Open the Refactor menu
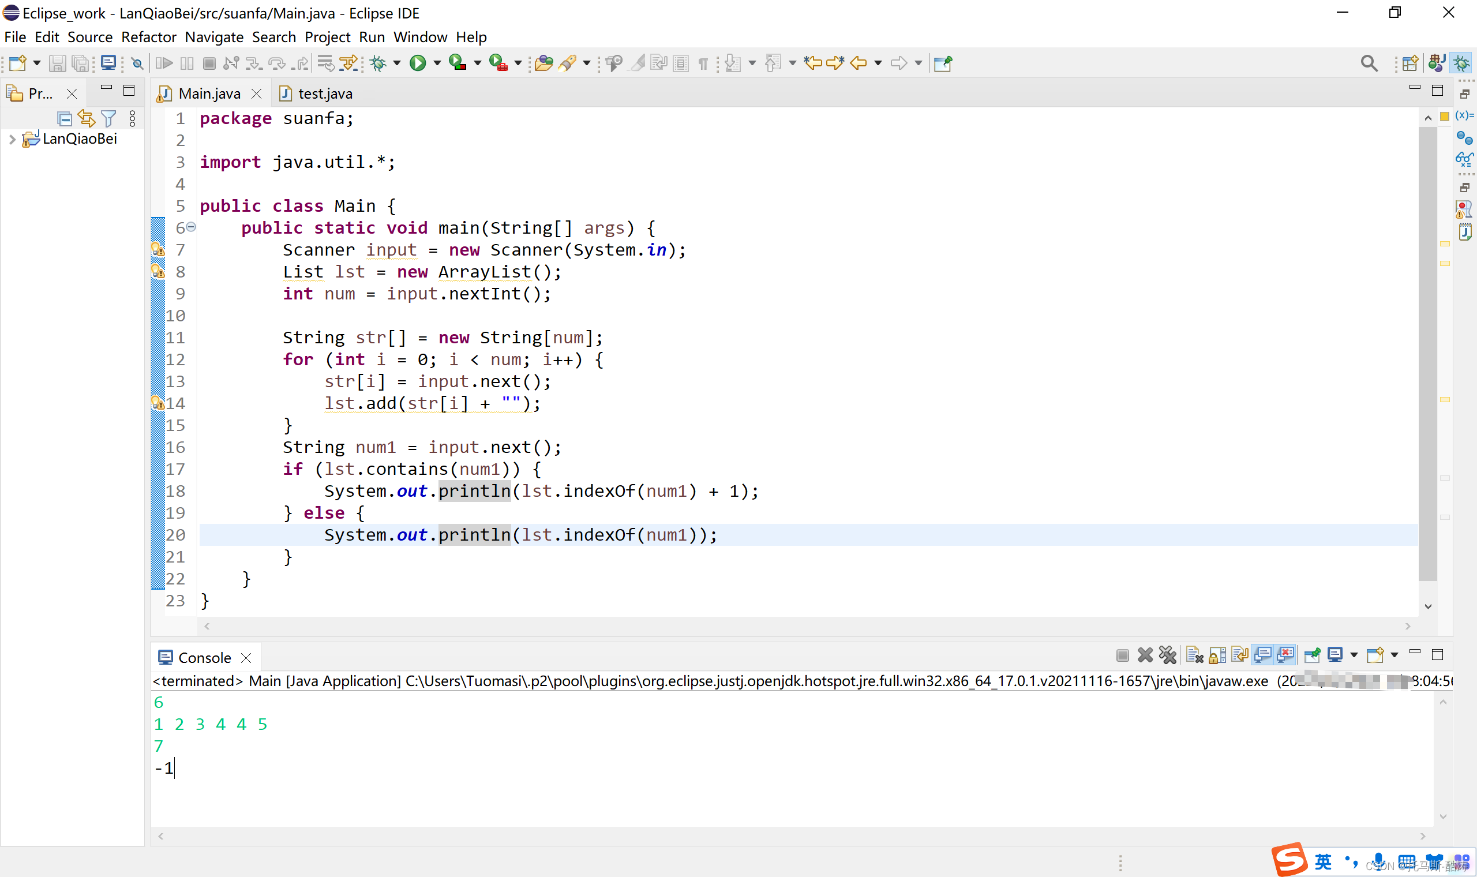Viewport: 1477px width, 877px height. (148, 37)
